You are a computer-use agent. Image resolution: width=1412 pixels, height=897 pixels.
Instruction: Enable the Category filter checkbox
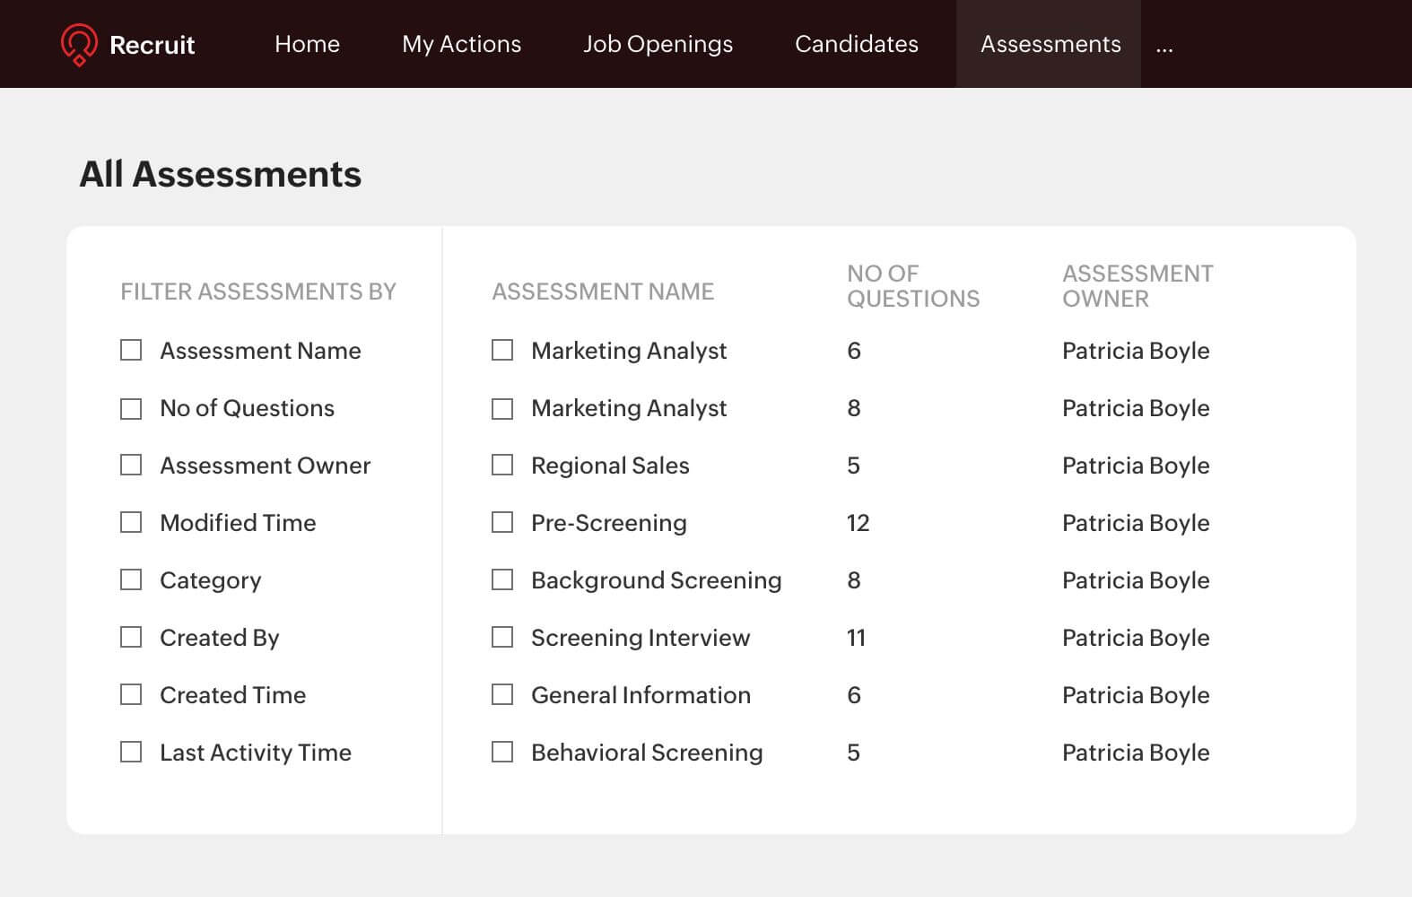(131, 580)
